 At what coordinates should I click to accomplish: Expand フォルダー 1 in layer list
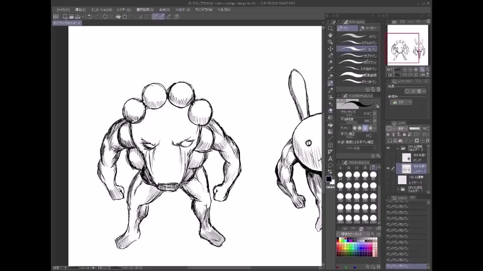point(397,189)
